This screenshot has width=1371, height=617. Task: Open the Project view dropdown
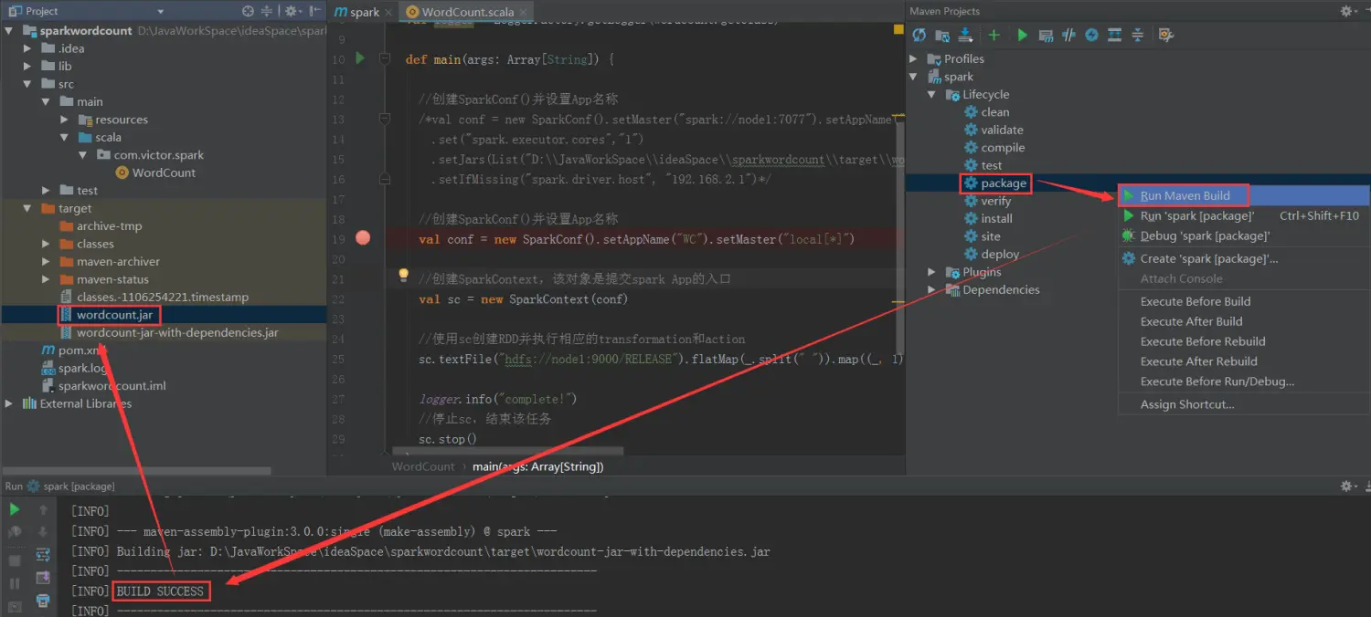[x=160, y=11]
